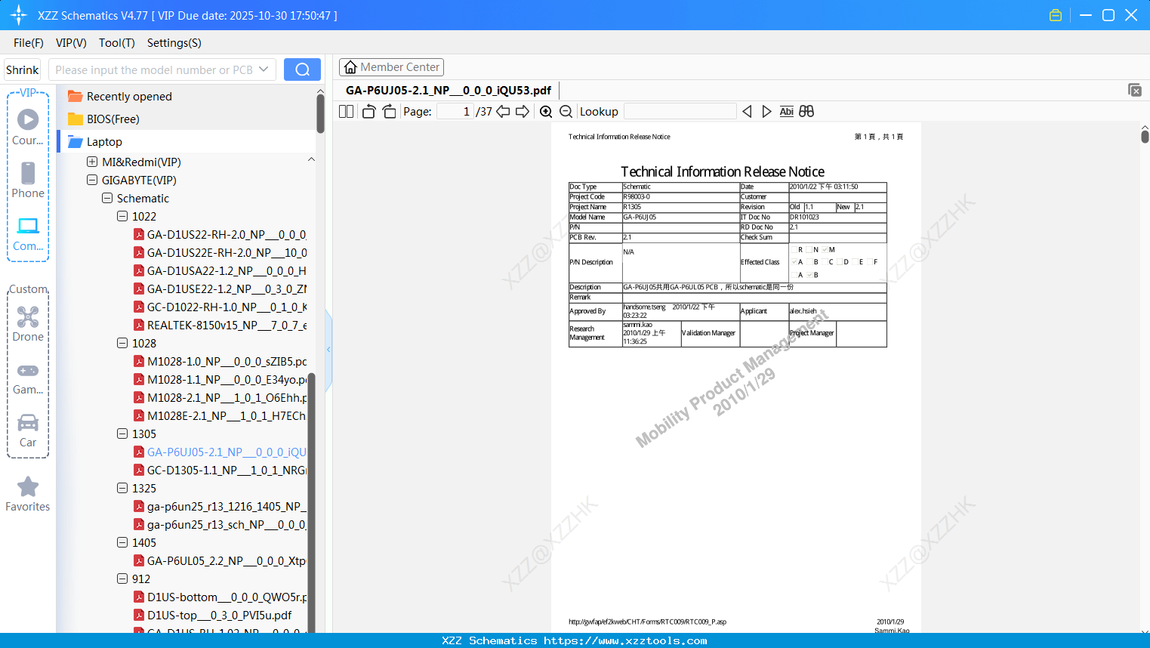
Task: Jump to previous lookup result
Action: tap(747, 111)
